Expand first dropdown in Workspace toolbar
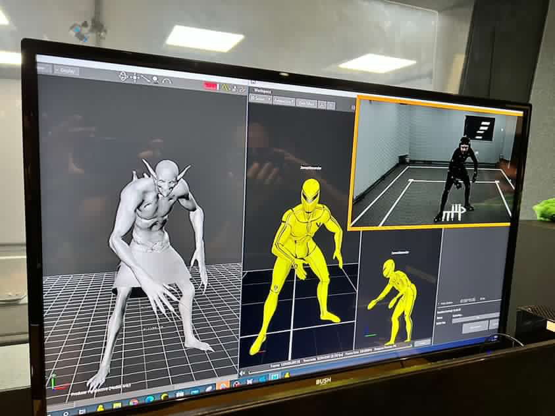The height and width of the screenshot is (416, 555). click(x=260, y=99)
